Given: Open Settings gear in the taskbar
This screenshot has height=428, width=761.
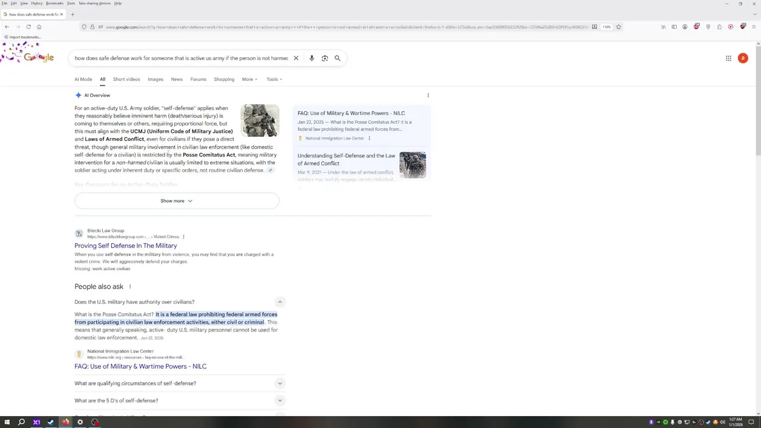Looking at the screenshot, I should click(x=80, y=422).
